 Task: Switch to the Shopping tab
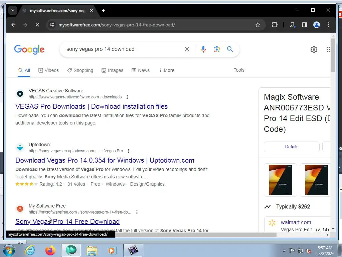(x=80, y=70)
